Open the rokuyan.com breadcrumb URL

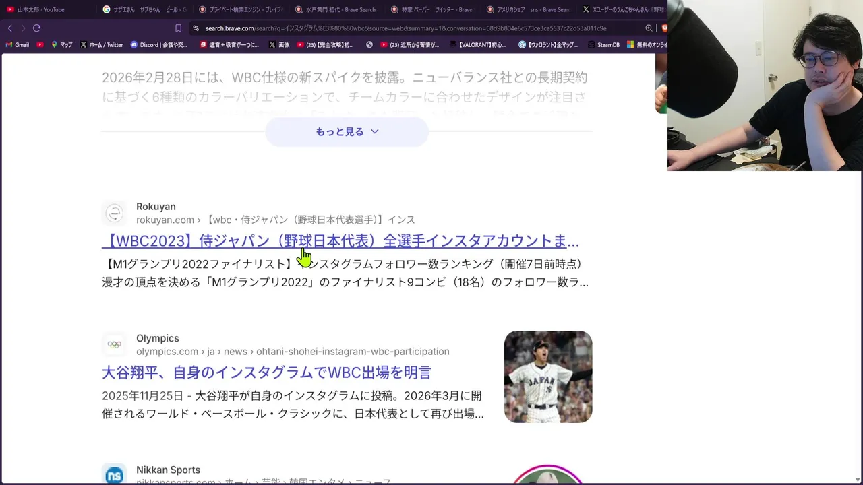tap(276, 220)
